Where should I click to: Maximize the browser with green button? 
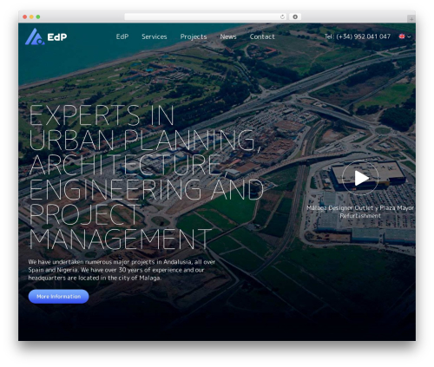38,16
